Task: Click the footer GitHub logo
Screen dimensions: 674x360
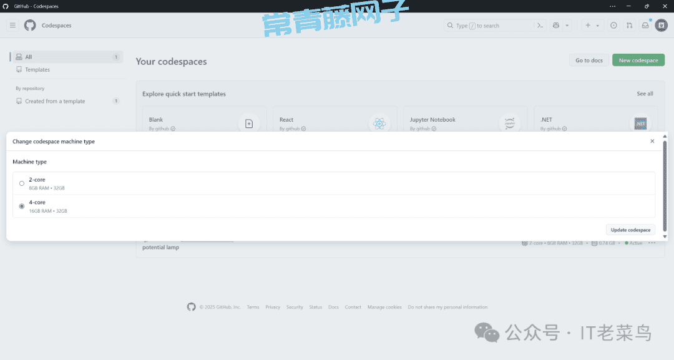Action: [192, 307]
